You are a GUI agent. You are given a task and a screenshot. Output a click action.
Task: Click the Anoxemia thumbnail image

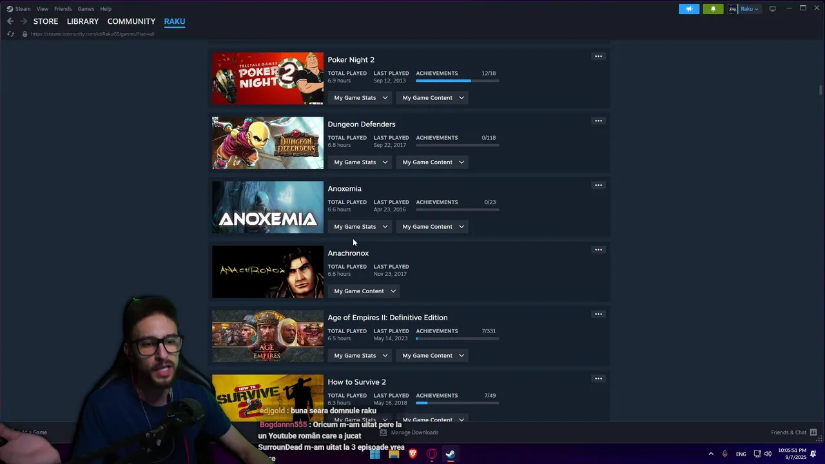tap(267, 207)
